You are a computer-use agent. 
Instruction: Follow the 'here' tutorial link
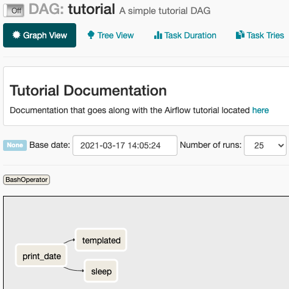(260, 110)
